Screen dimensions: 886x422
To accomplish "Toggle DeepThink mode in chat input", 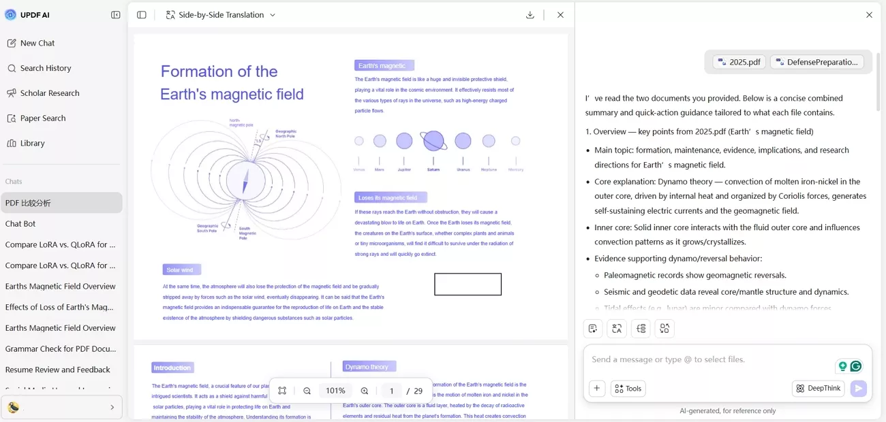I will tap(818, 388).
